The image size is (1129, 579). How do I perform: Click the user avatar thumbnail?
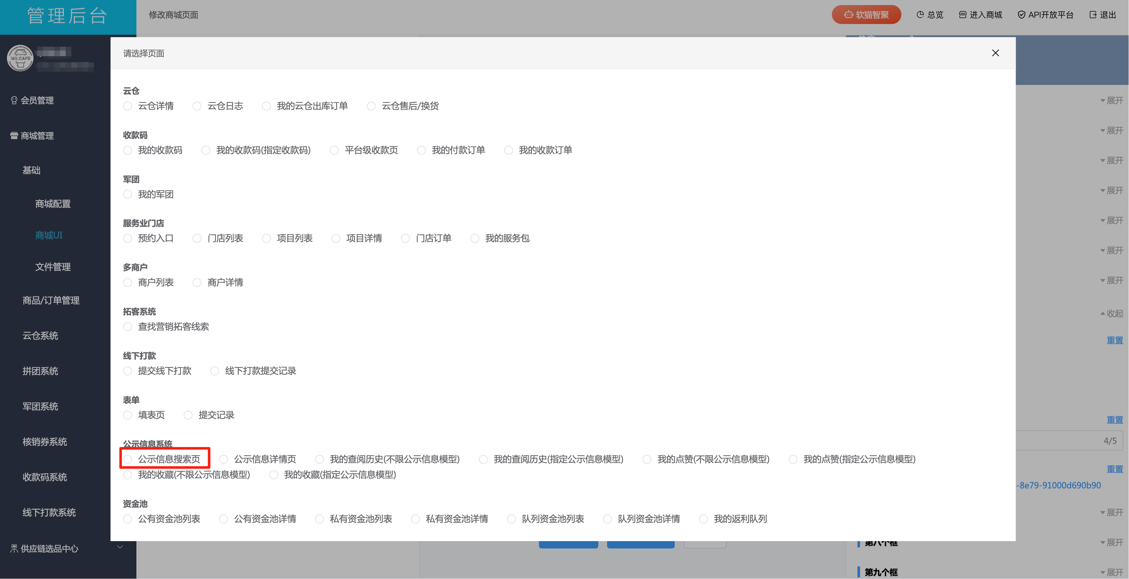pyautogui.click(x=20, y=58)
